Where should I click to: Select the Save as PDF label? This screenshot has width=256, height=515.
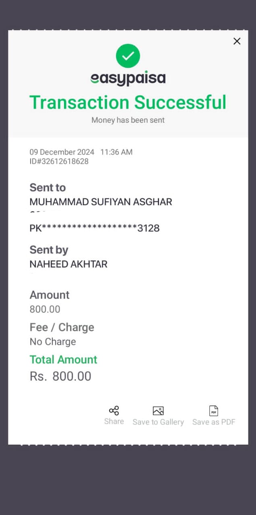click(214, 422)
